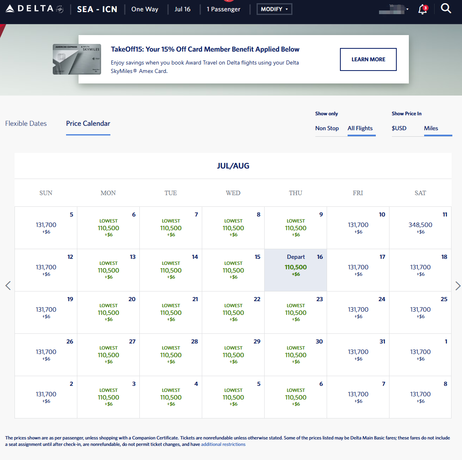Open the notifications bell icon

tap(423, 9)
